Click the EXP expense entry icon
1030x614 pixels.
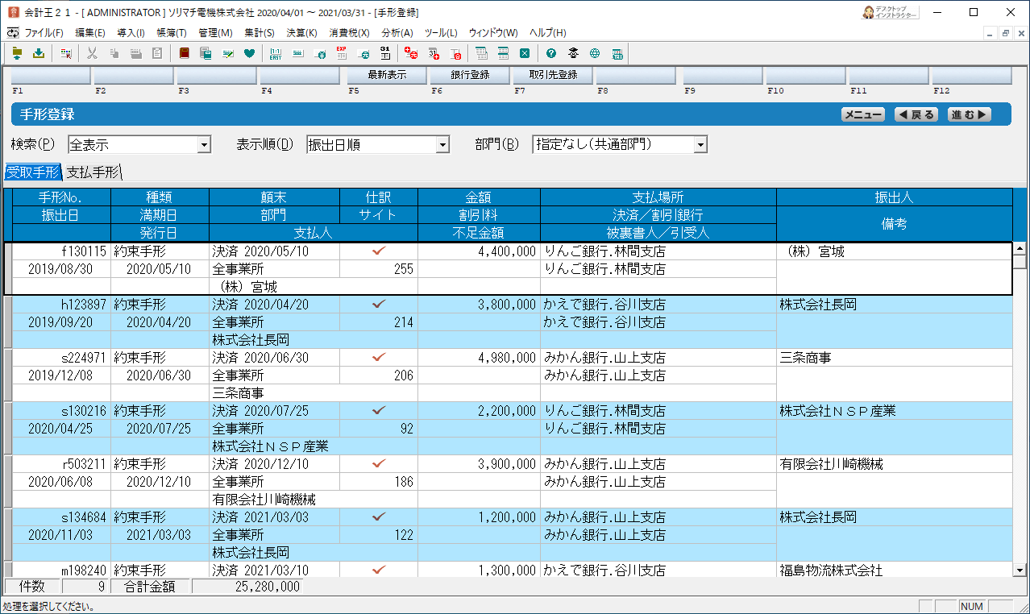tap(341, 54)
